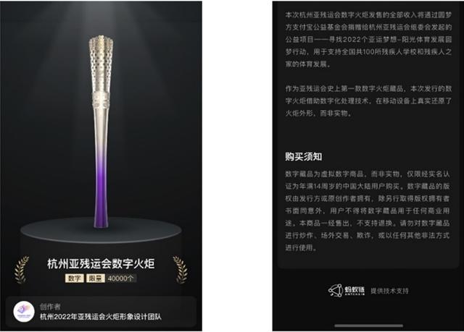Viewport: 464px width, 332px height.
Task: Click the torch perforated top head
Action: pyautogui.click(x=101, y=64)
